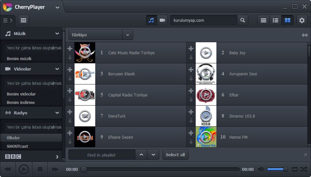
Task: Click the Find in playlist field
Action: (102, 155)
